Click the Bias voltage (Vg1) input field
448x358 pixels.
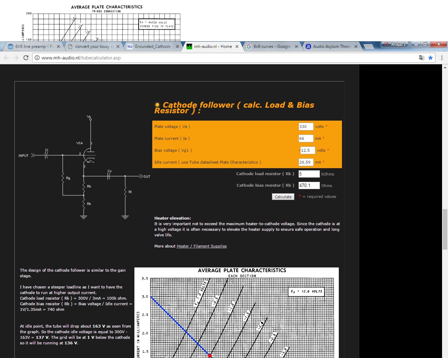tap(308, 150)
